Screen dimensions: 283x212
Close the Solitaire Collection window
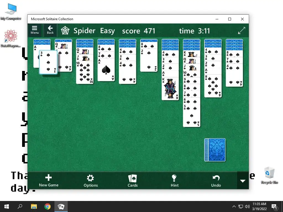click(x=242, y=19)
